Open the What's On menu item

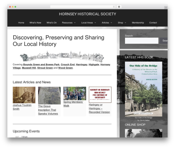tap(51, 23)
